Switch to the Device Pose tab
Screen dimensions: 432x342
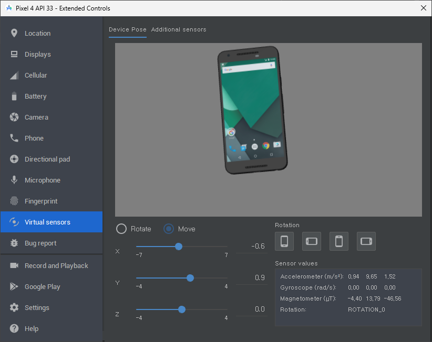tap(128, 29)
